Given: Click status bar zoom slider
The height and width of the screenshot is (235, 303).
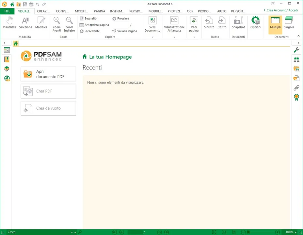Looking at the screenshot, I should pyautogui.click(x=261, y=232).
